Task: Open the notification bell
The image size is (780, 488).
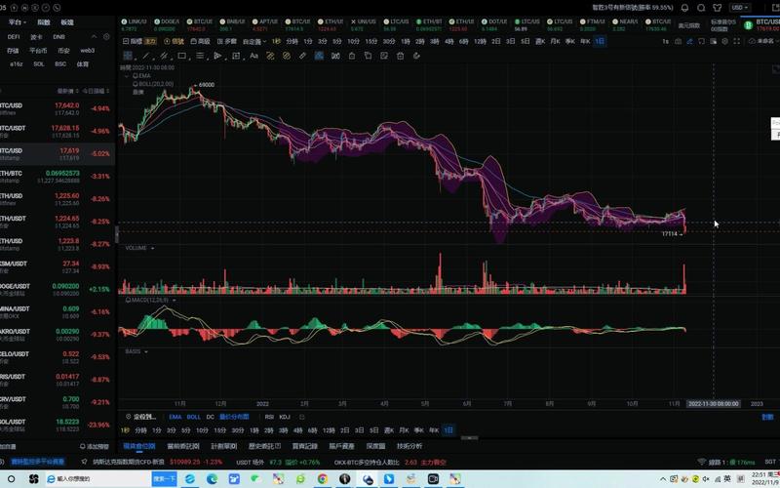Action: [x=685, y=8]
